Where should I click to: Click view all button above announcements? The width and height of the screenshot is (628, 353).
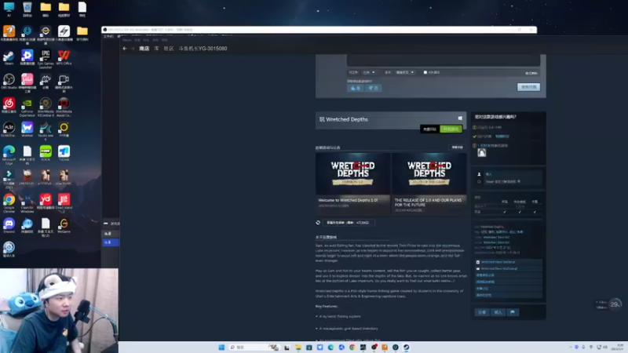(457, 147)
